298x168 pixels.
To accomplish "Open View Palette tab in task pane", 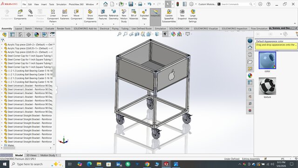I will click(x=250, y=69).
